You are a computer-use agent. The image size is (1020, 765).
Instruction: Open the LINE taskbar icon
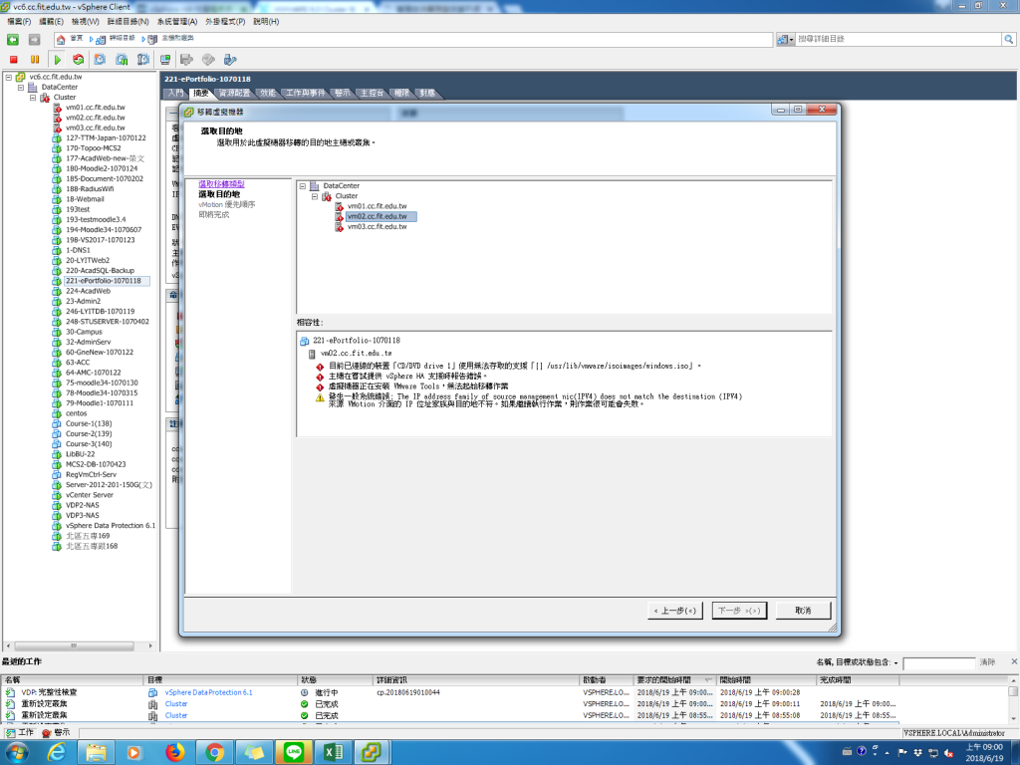point(294,753)
